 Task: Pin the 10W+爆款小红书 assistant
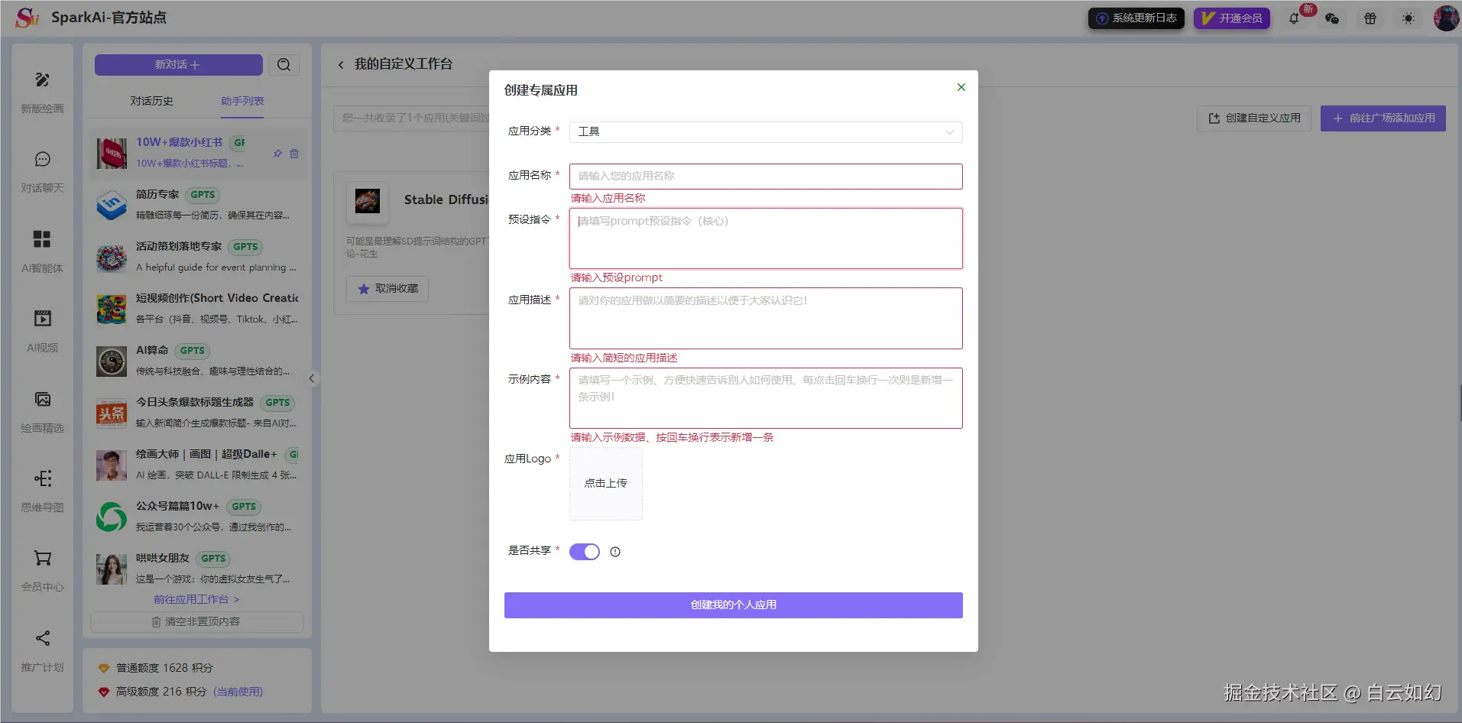coord(277,154)
